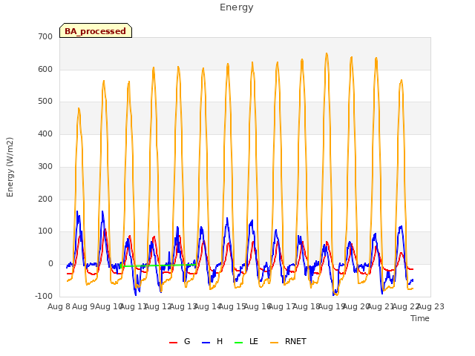Click the 400 y-axis tick label

pyautogui.click(x=45, y=133)
